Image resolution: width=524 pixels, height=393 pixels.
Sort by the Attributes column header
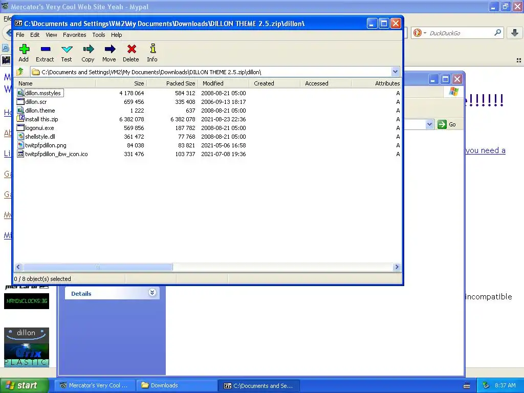tap(376, 83)
